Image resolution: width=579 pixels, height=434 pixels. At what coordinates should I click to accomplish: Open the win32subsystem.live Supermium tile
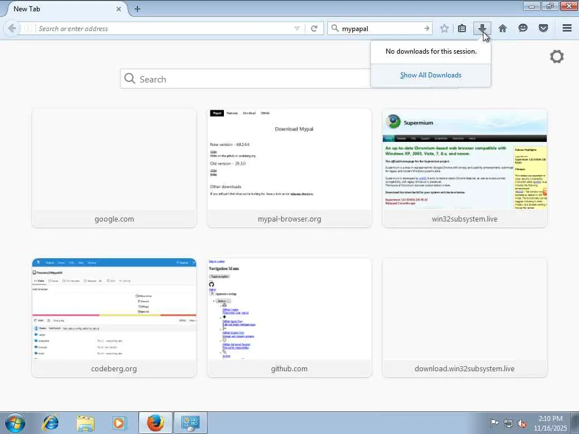(465, 168)
